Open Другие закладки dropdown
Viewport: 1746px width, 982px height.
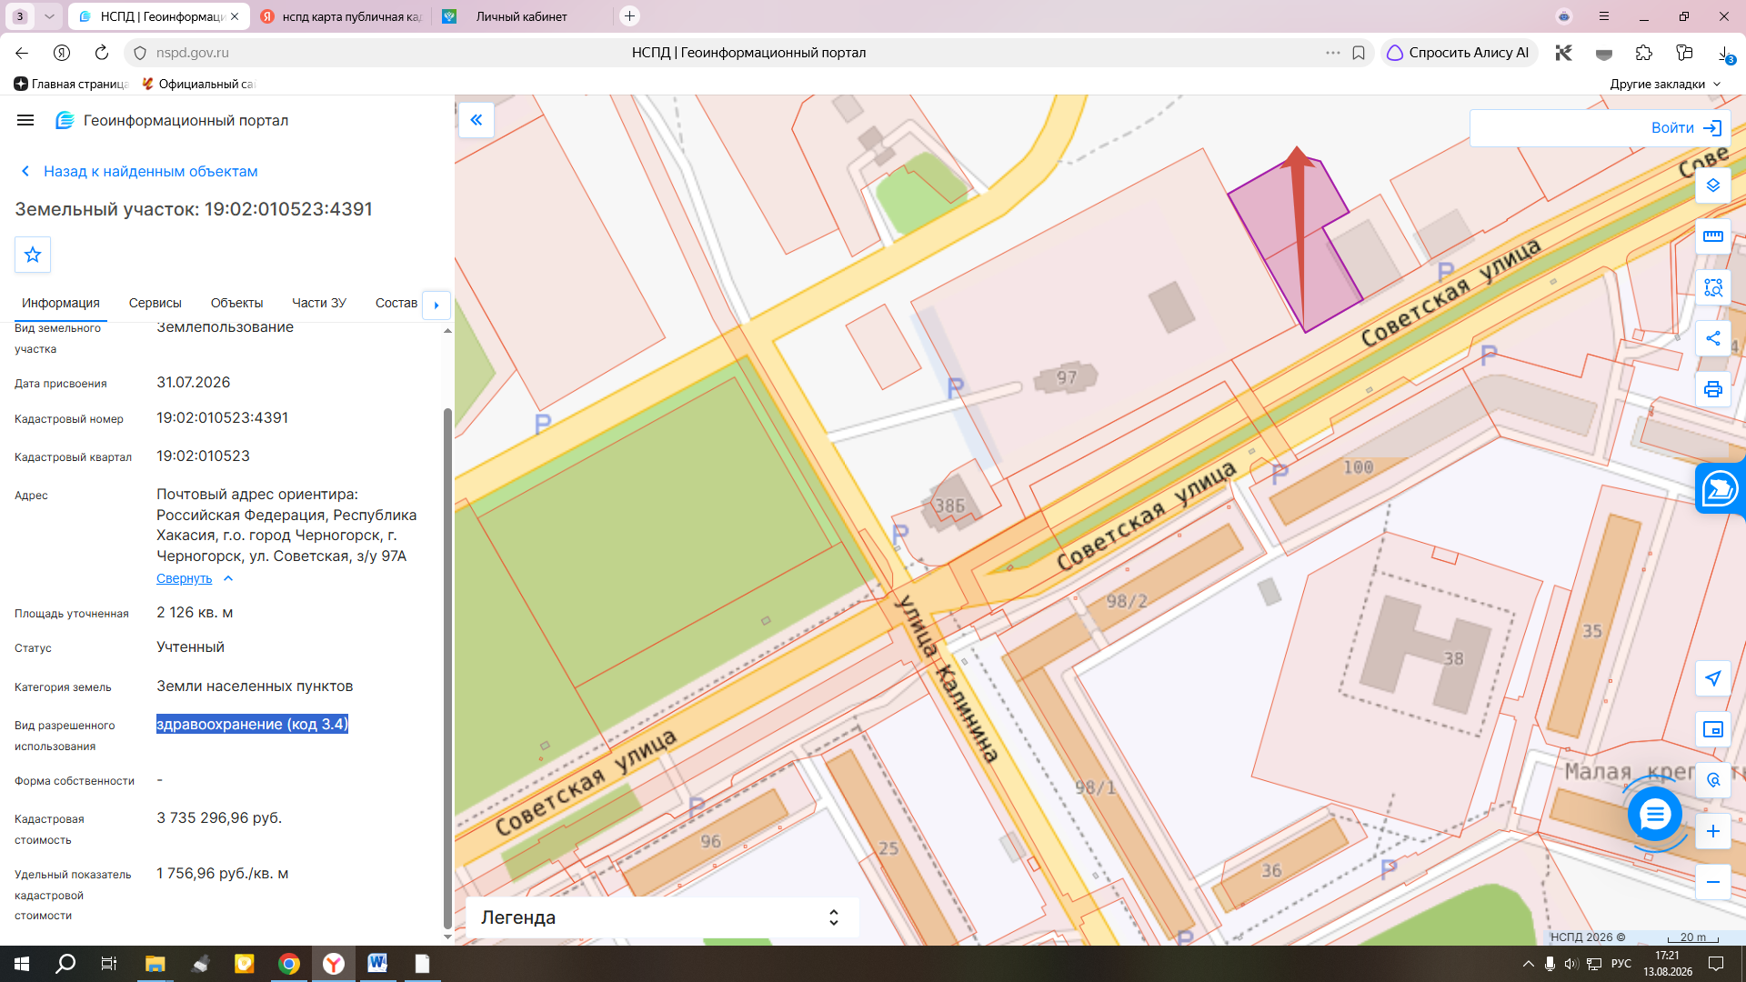(x=1665, y=84)
